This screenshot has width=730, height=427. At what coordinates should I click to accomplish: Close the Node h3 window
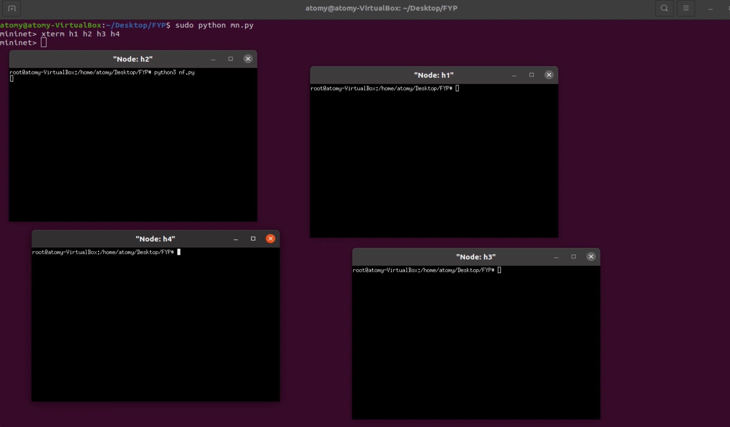pos(591,256)
